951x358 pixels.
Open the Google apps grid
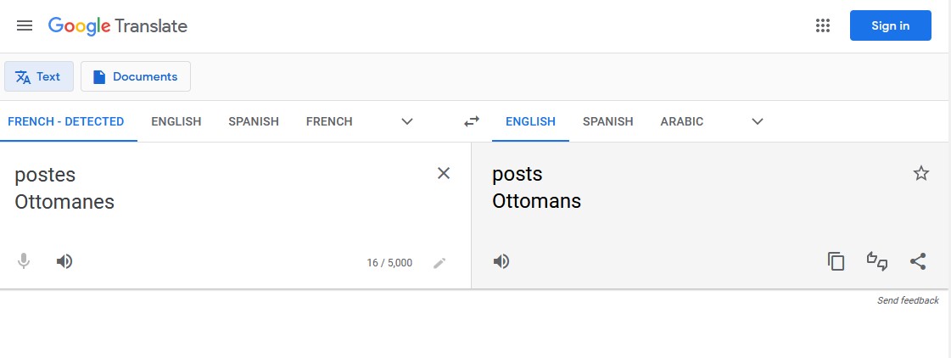coord(822,25)
